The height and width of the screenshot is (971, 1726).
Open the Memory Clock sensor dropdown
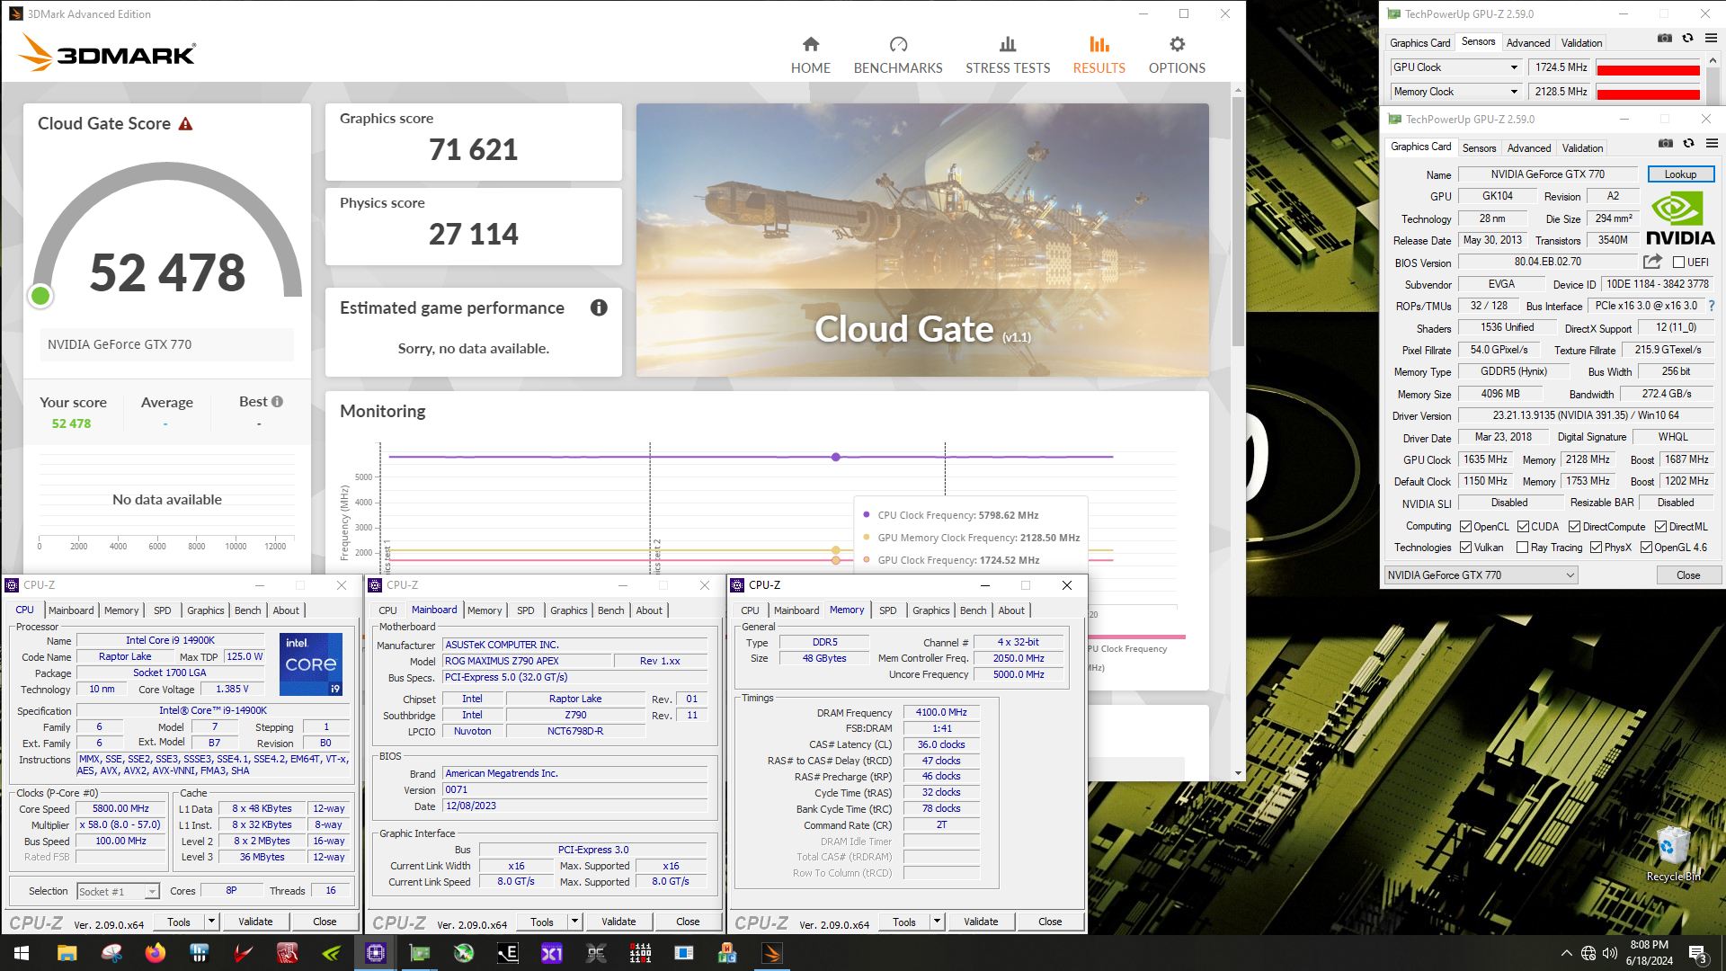click(x=1455, y=92)
